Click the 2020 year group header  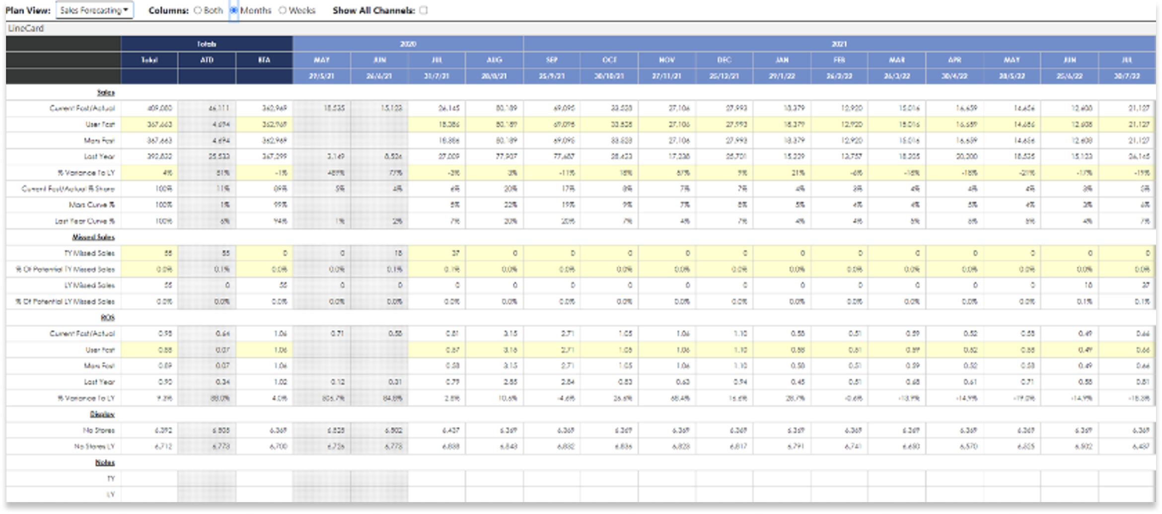point(408,44)
